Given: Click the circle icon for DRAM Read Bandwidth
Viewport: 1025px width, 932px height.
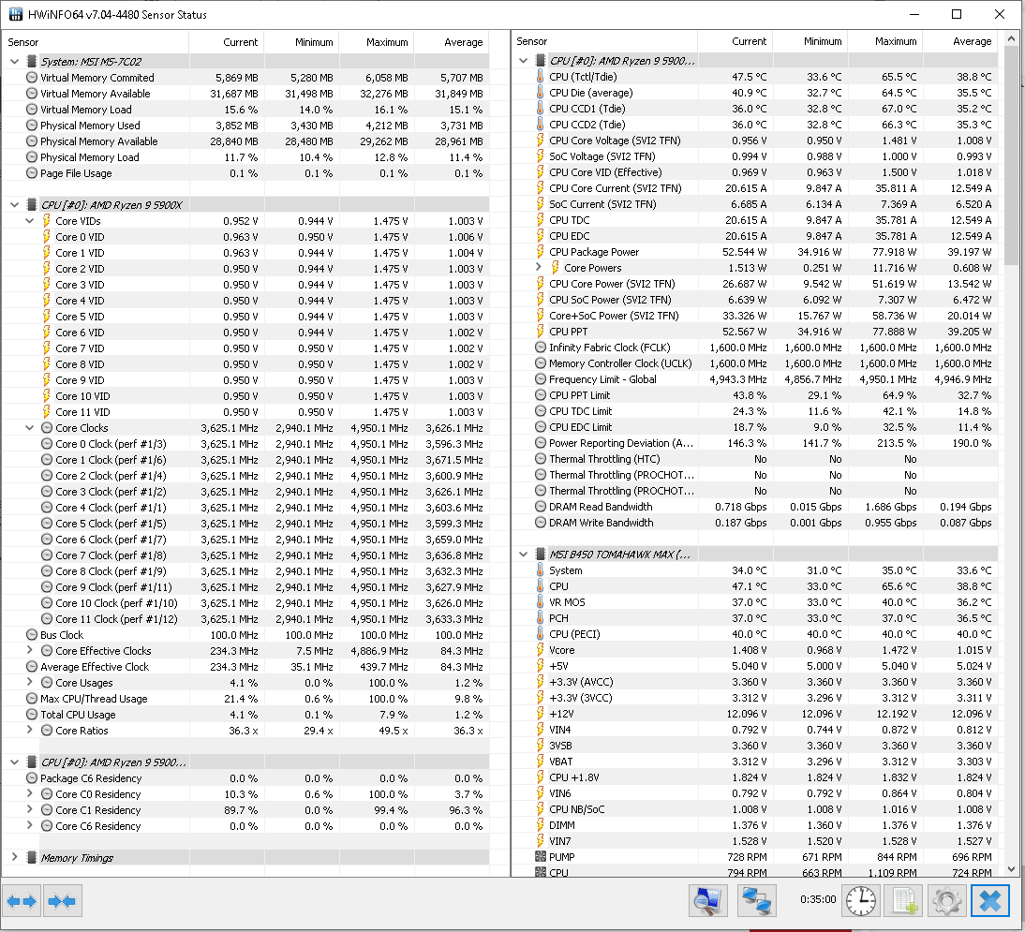Looking at the screenshot, I should (540, 507).
